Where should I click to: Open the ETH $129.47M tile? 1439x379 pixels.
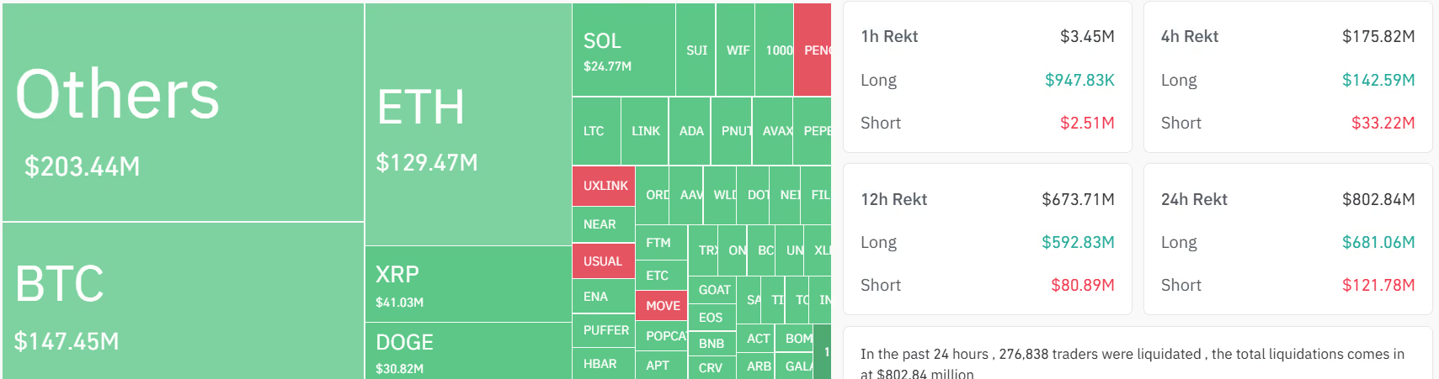click(468, 125)
